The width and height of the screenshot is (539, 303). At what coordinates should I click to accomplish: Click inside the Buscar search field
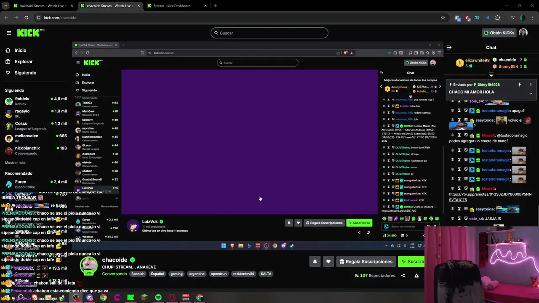[x=269, y=33]
